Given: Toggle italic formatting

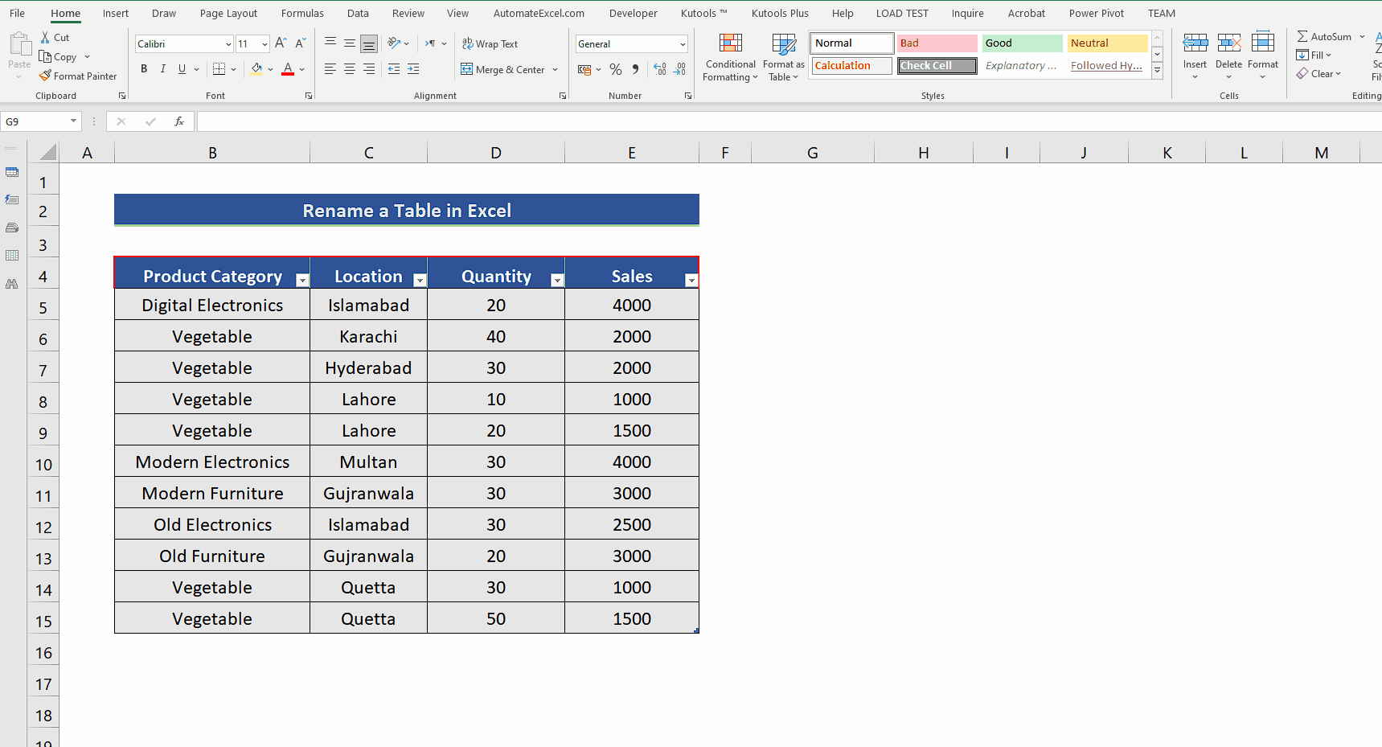Looking at the screenshot, I should [162, 69].
